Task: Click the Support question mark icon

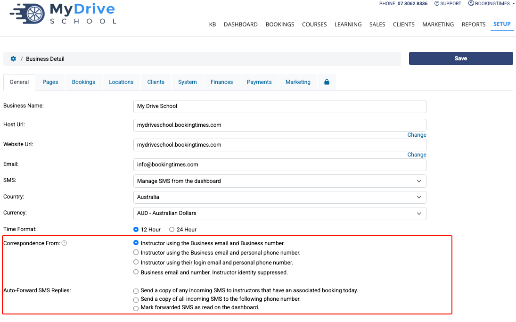Action: [437, 4]
